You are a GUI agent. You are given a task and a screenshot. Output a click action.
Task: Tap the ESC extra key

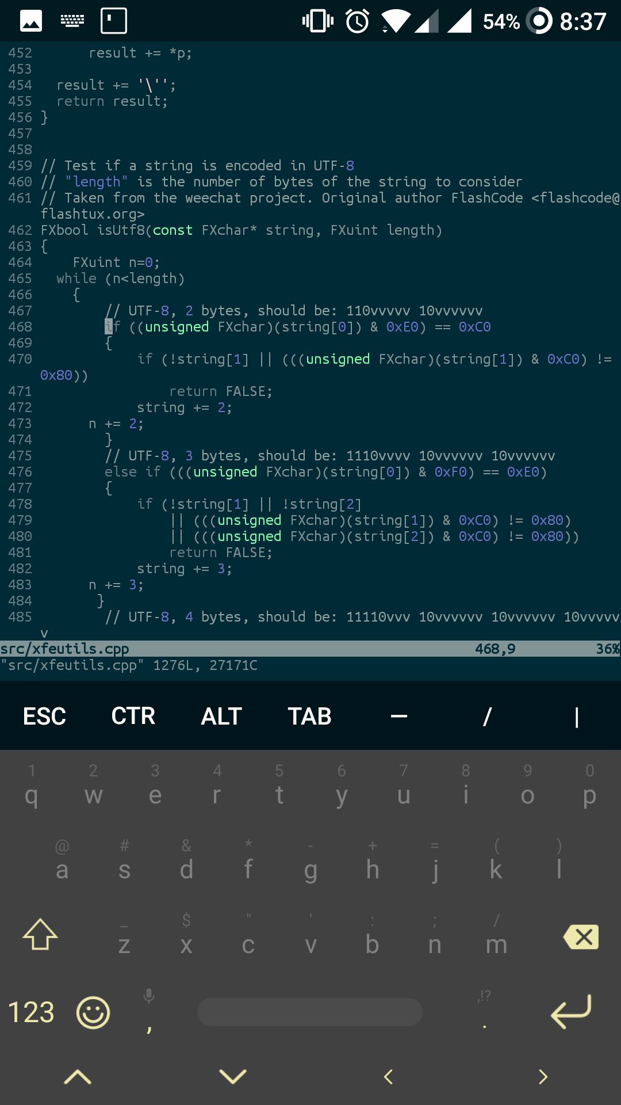(44, 717)
